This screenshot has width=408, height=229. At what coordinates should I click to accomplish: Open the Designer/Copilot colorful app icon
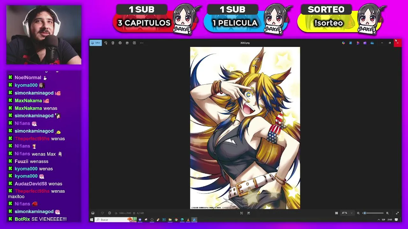point(343,43)
